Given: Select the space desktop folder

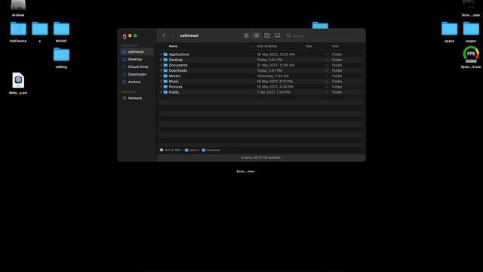Looking at the screenshot, I should pyautogui.click(x=450, y=32).
